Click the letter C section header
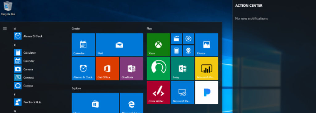 point(15,45)
